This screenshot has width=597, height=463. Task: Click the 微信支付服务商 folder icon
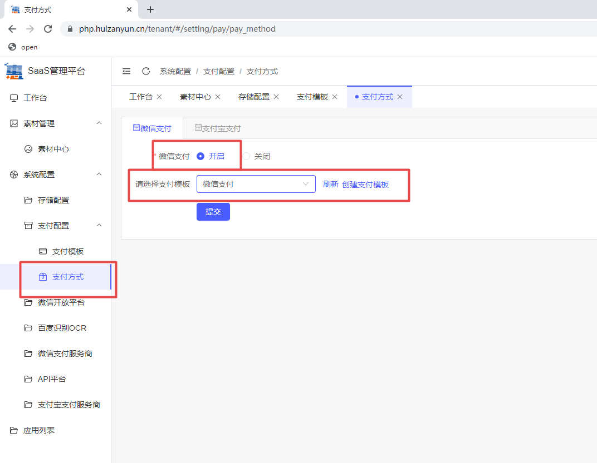tap(28, 354)
